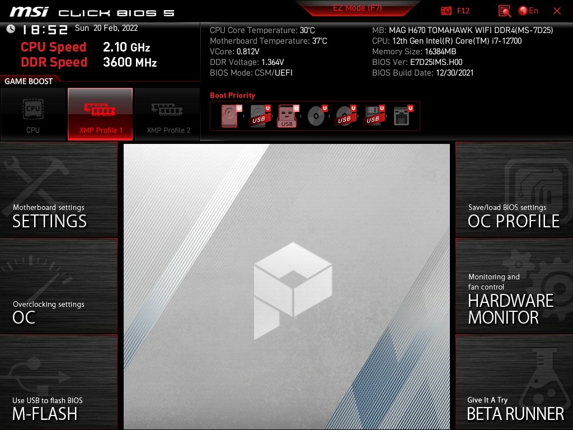Select the hard disk boot device icon
Viewport: 573px width, 430px height.
(x=231, y=116)
